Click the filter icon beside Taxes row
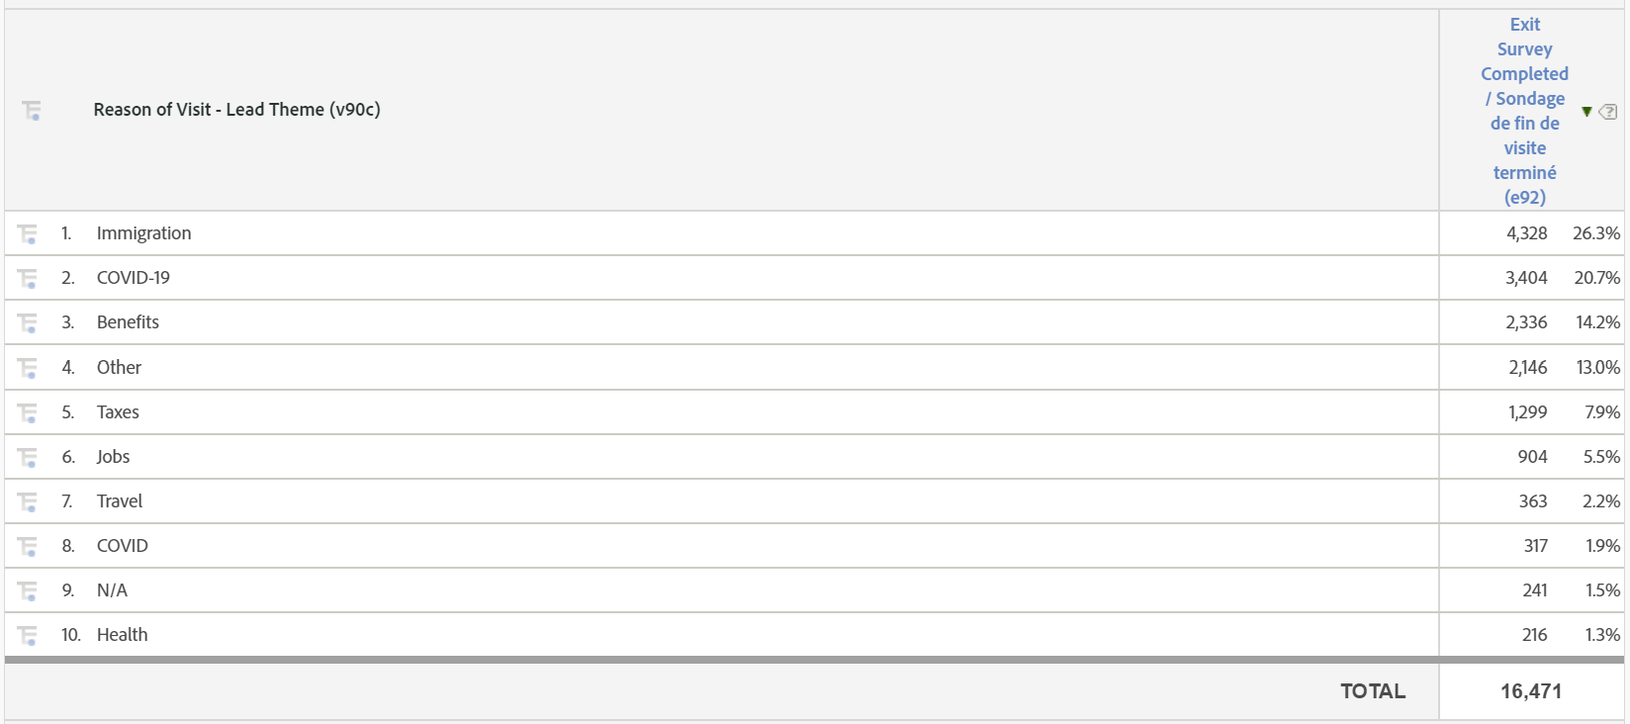Screen dimensions: 1630x724 (x=26, y=411)
